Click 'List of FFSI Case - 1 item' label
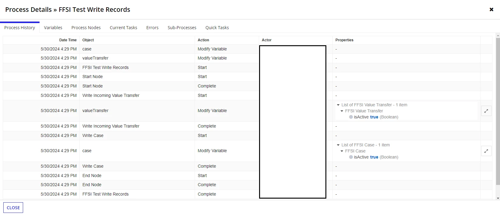Image resolution: width=500 pixels, height=215 pixels. coord(366,145)
